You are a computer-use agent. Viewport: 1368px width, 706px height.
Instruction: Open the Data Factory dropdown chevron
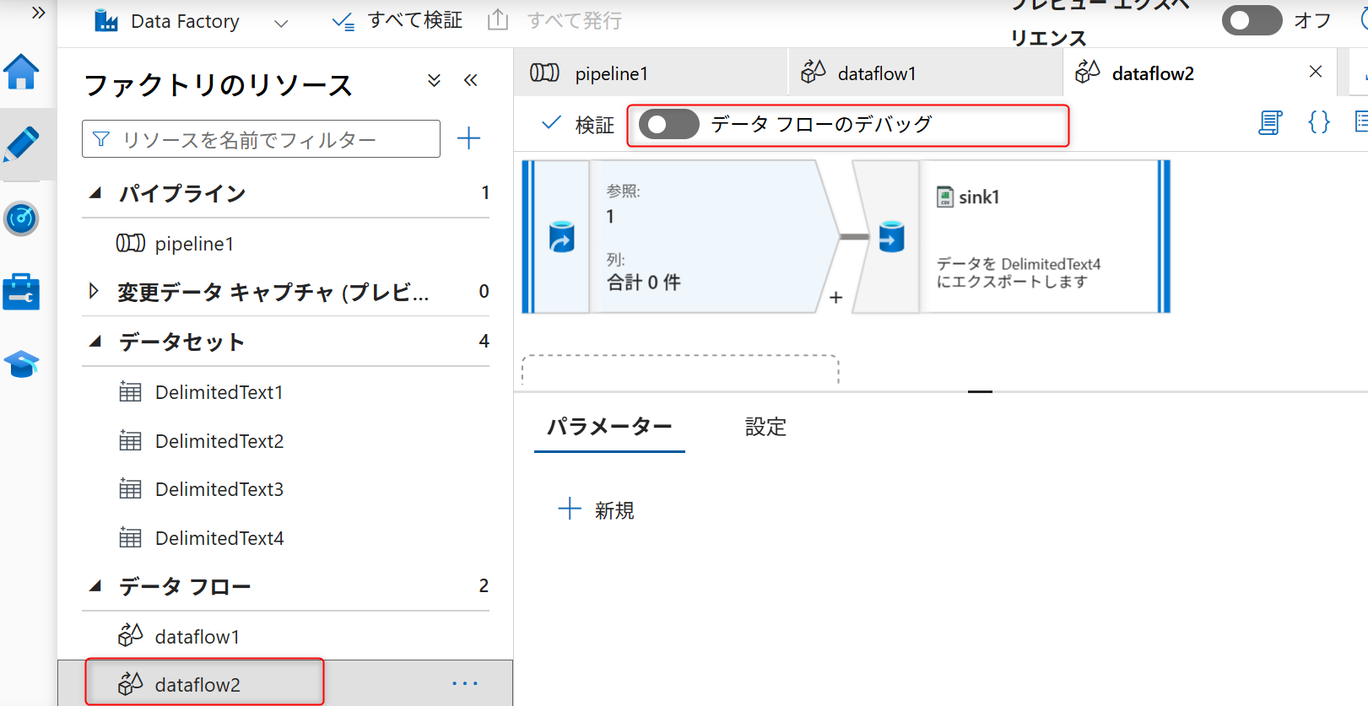tap(281, 23)
